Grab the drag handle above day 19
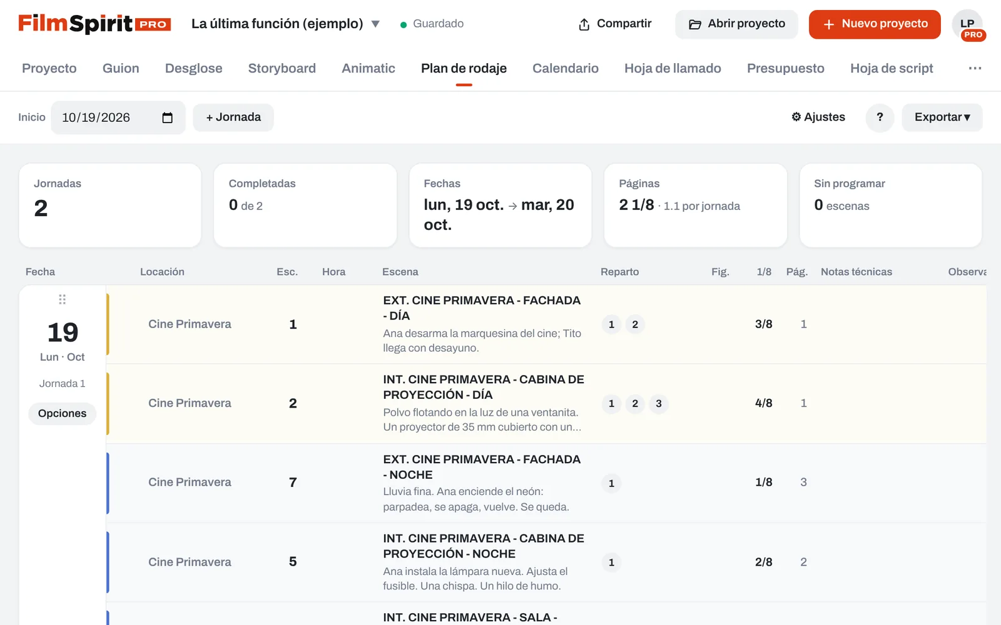 62,299
